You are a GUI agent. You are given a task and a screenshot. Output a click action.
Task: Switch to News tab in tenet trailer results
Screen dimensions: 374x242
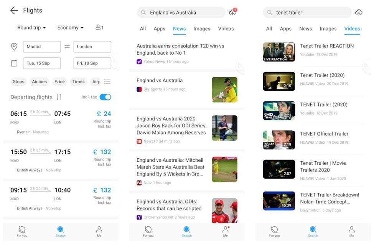click(x=306, y=29)
